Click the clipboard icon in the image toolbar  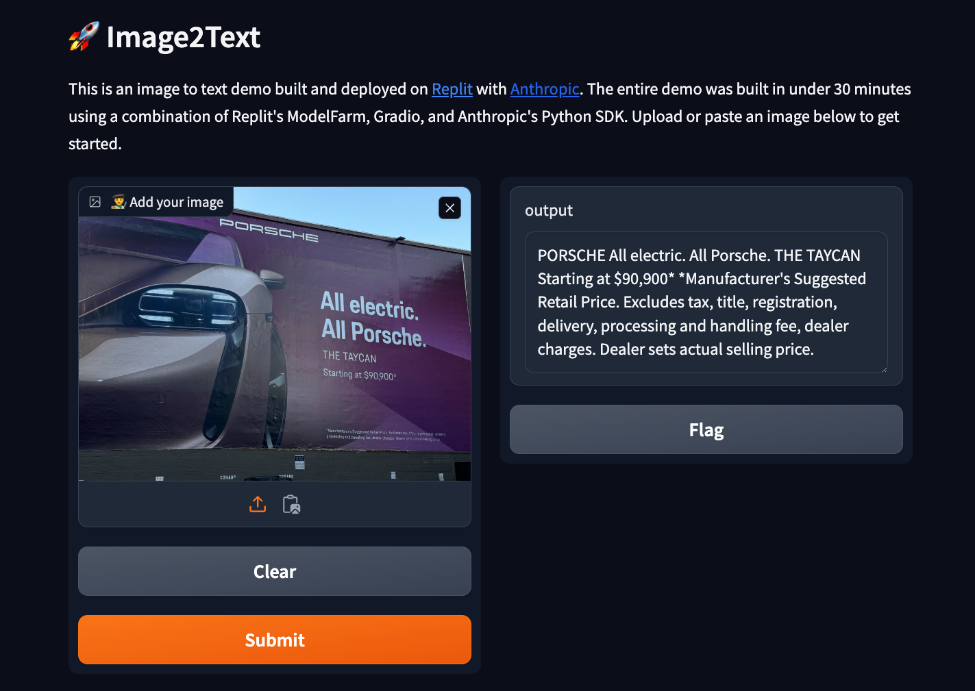click(x=291, y=504)
